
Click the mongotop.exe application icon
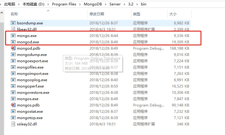[13, 118]
